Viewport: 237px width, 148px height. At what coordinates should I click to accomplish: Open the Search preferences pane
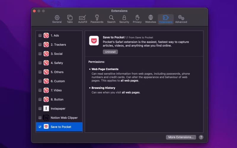(x=111, y=19)
